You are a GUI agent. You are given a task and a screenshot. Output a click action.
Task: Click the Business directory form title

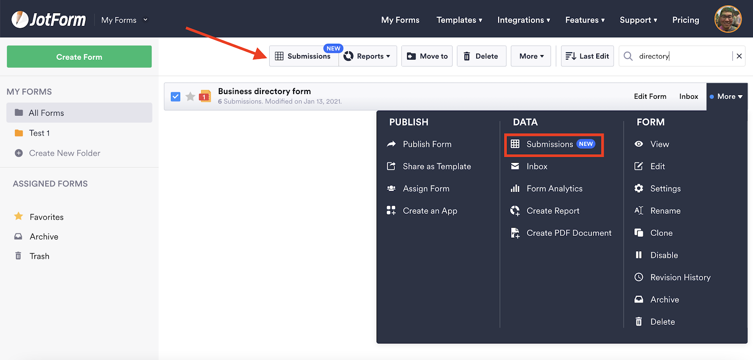click(x=264, y=91)
